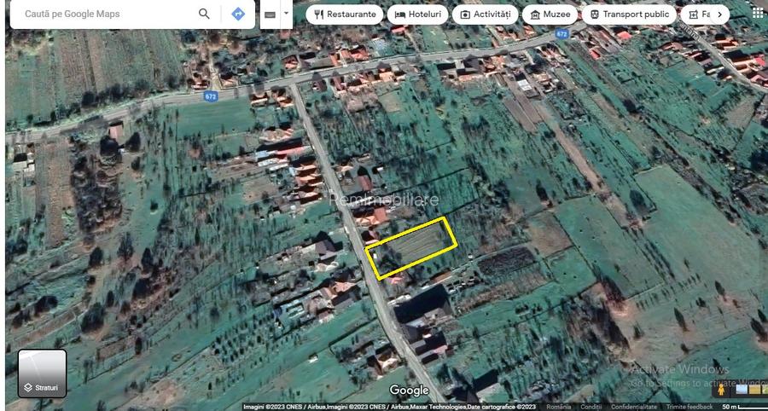Screen dimensions: 768x411
Task: Open the Google apps grid
Action: tap(757, 13)
